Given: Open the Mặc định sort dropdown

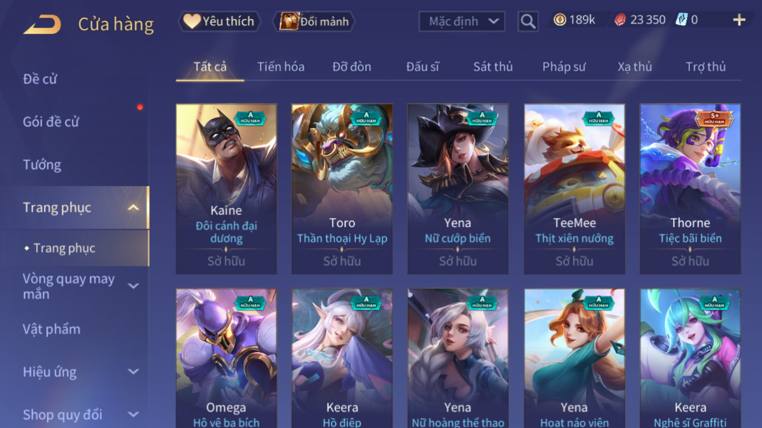Looking at the screenshot, I should click(462, 22).
